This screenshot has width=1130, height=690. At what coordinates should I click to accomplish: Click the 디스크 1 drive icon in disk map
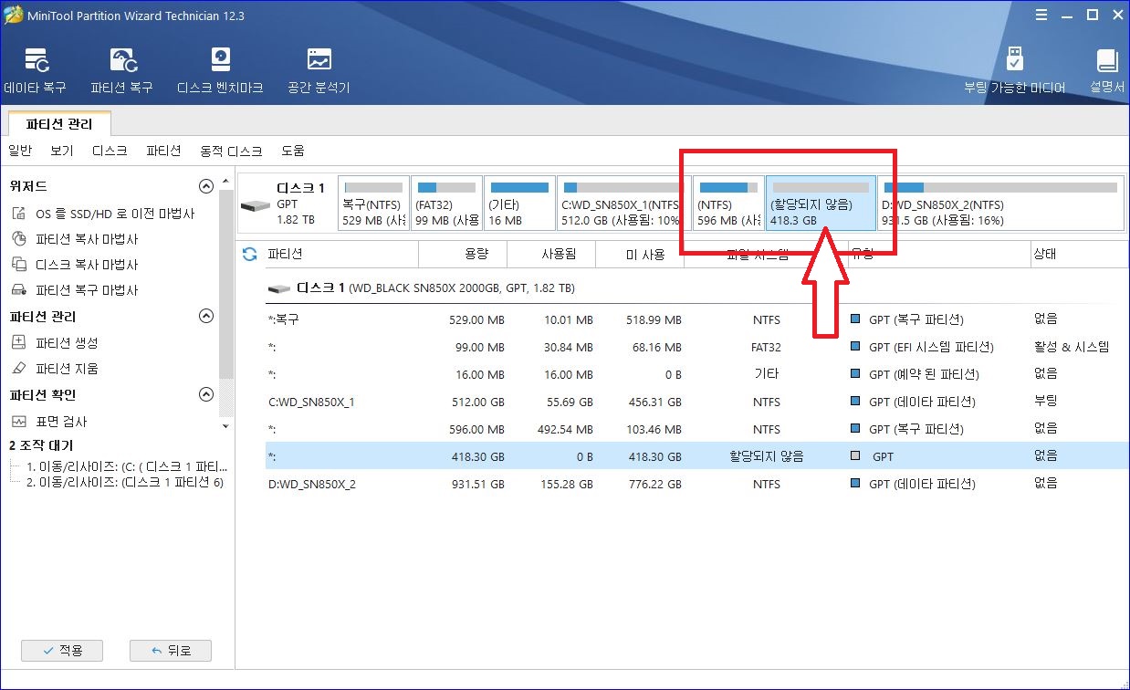[x=255, y=204]
